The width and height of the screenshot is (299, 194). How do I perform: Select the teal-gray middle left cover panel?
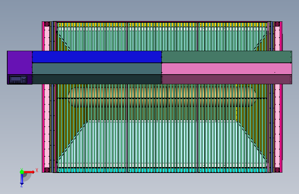[97, 69]
